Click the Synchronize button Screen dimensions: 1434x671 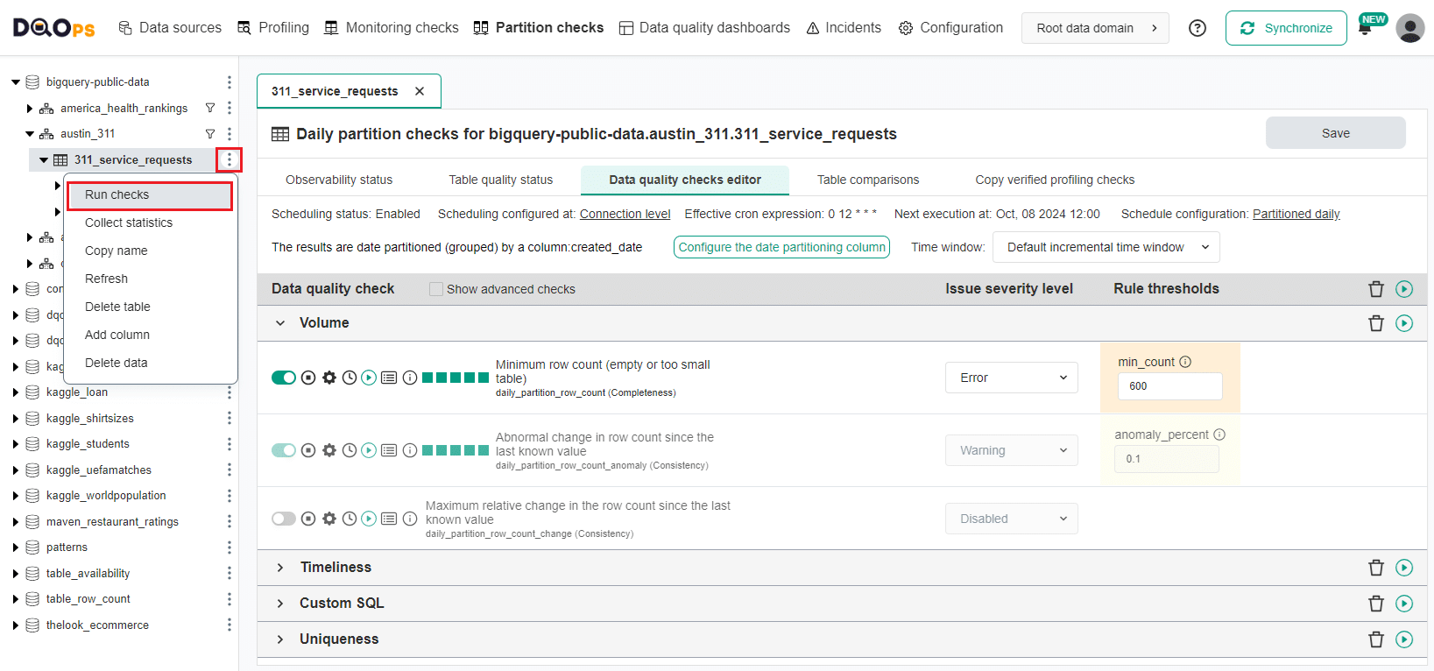point(1286,28)
